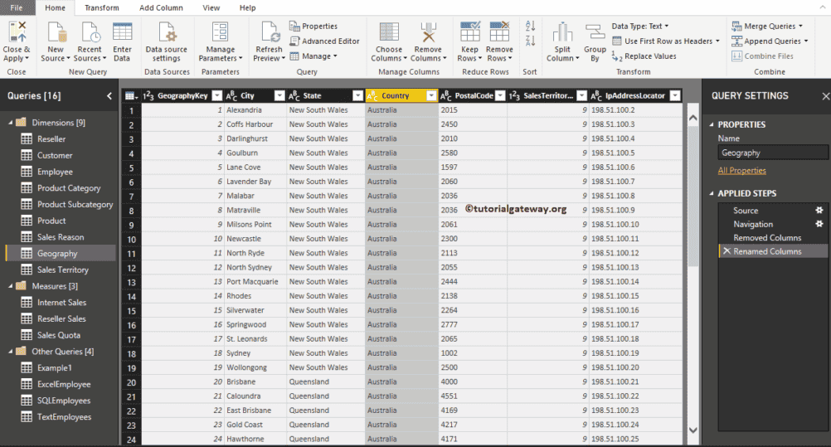Image resolution: width=831 pixels, height=447 pixels.
Task: Collapse the ribbon with the chevron arrow
Action: [822, 7]
